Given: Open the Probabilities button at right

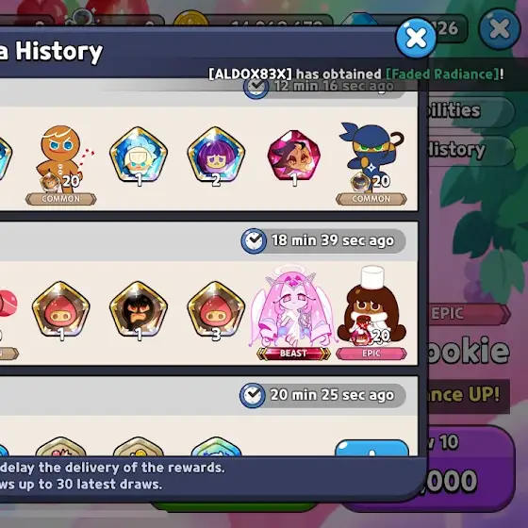Looking at the screenshot, I should tap(471, 111).
